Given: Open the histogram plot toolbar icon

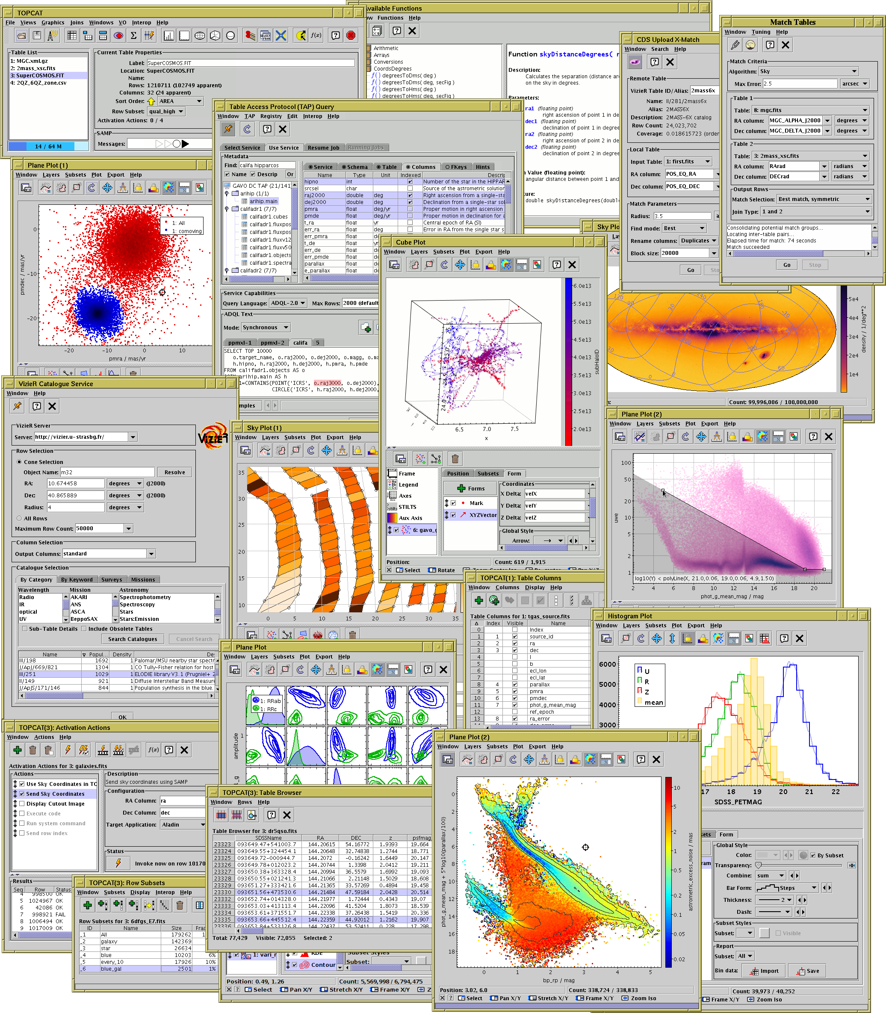Looking at the screenshot, I should (168, 35).
